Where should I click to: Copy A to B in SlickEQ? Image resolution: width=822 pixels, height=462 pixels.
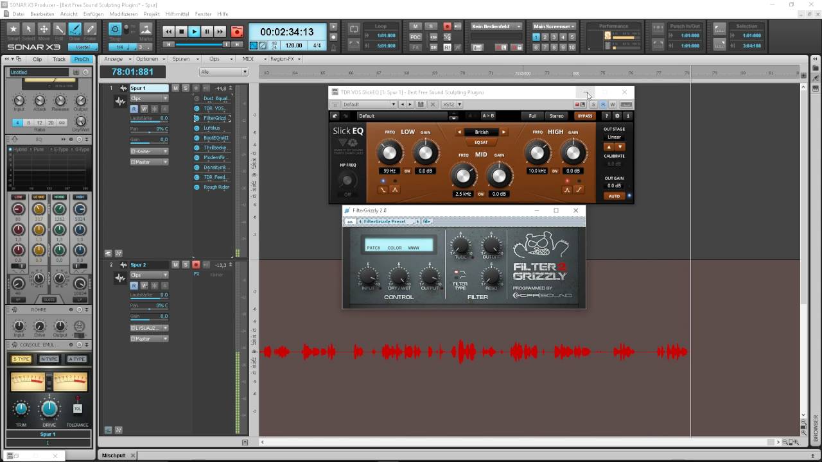488,116
